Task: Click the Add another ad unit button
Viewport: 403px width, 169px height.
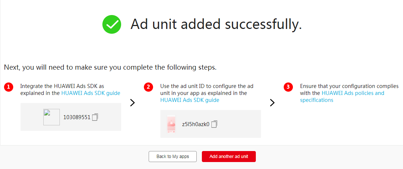Action: click(229, 157)
